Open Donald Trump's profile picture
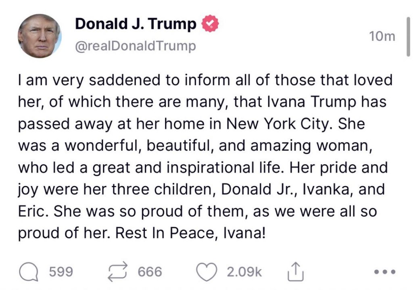Viewport: 413px width, 290px height. click(x=40, y=33)
